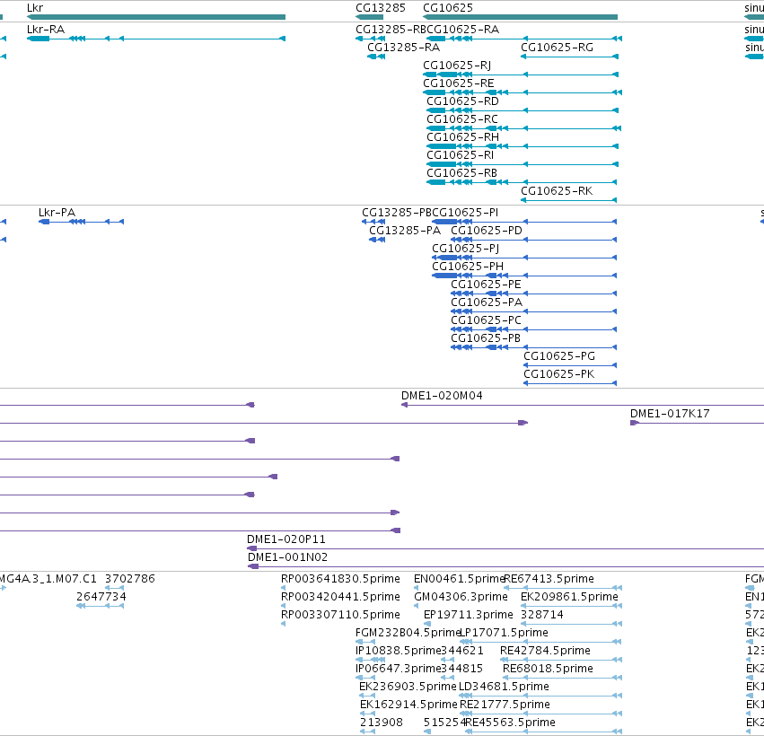Click transcript label CG10625-RB
764x736 pixels.
pyautogui.click(x=462, y=173)
